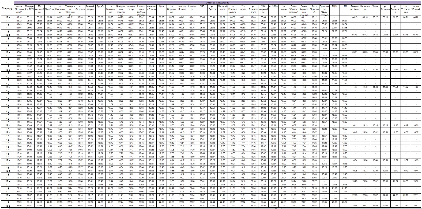
Task: Click the Ледовый дворец header
Action: [90, 10]
